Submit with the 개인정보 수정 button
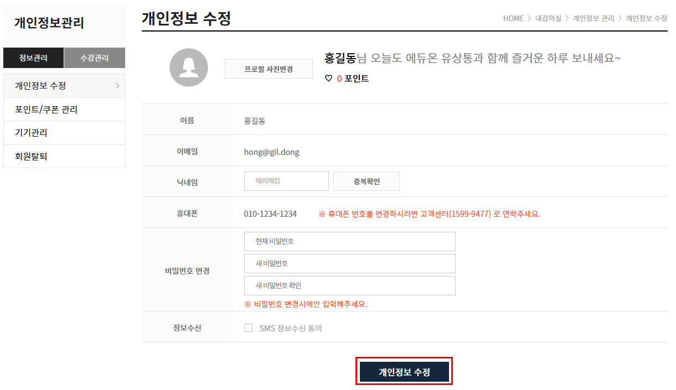This screenshot has height=390, width=676. (404, 372)
